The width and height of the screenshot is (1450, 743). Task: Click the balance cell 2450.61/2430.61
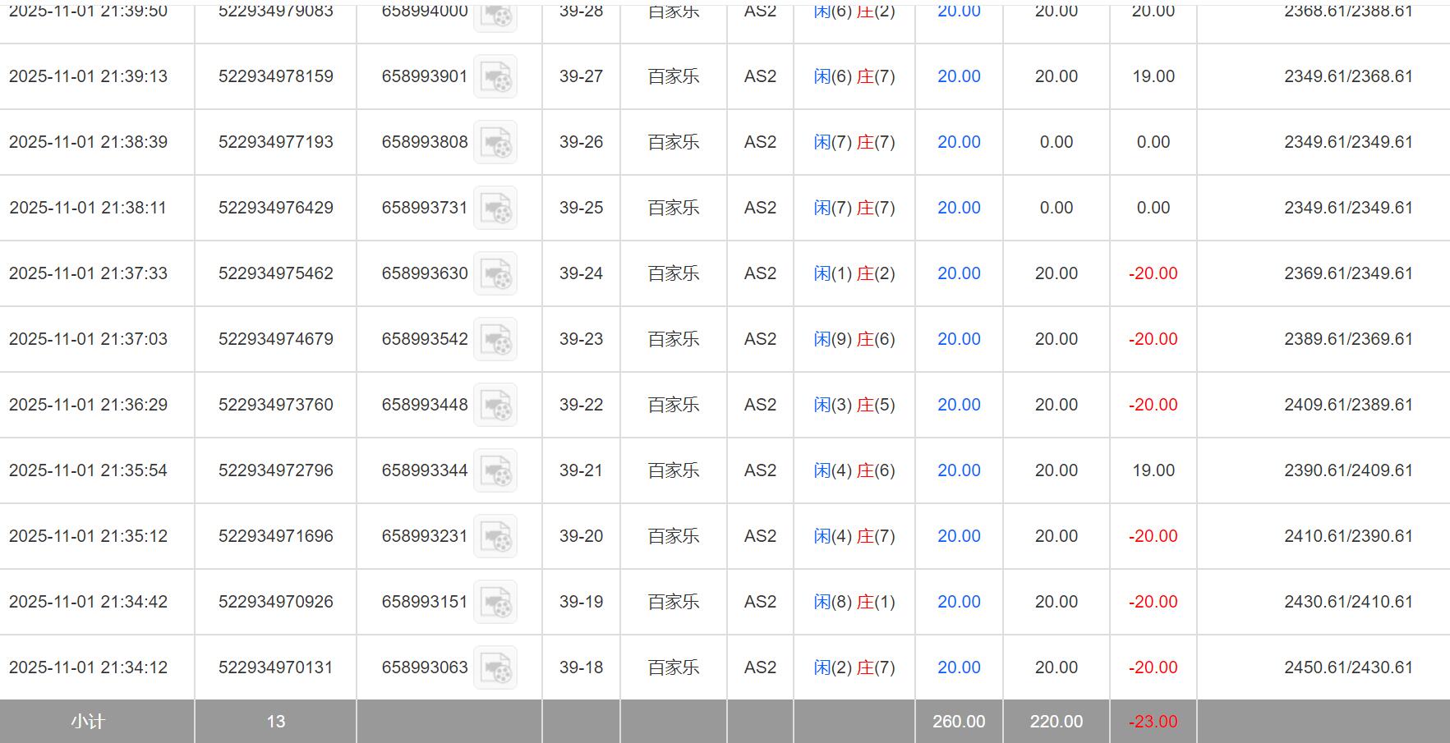1348,667
